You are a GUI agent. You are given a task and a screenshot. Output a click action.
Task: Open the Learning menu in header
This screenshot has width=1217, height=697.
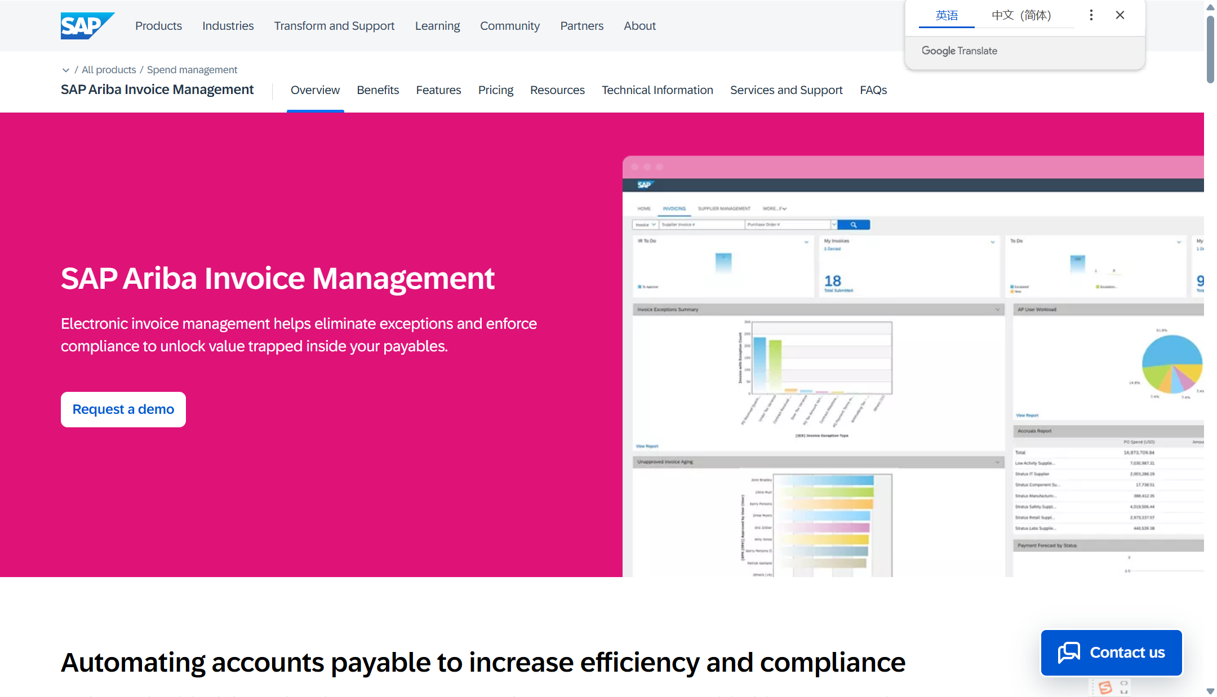coord(437,26)
